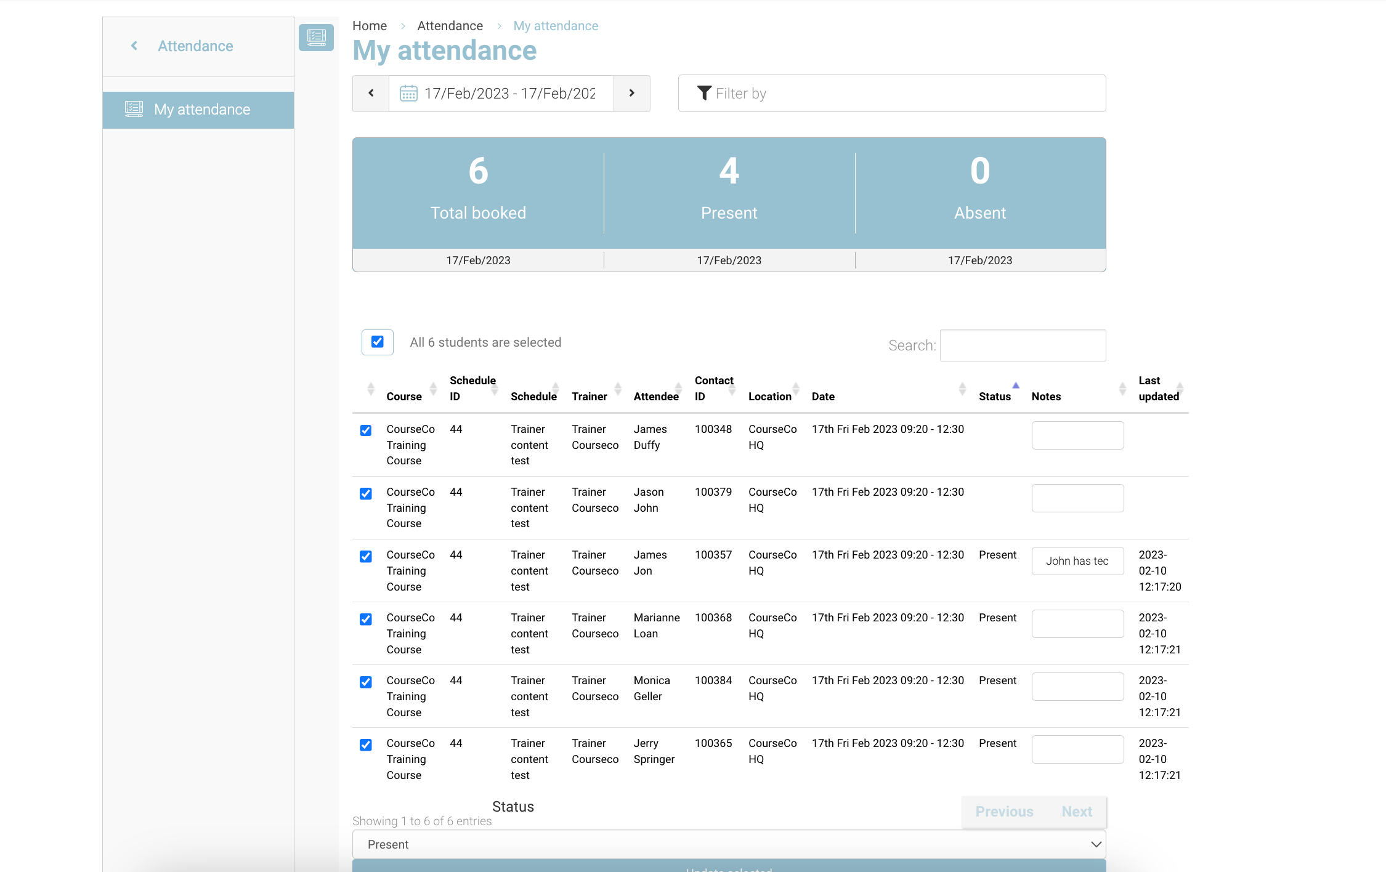
Task: Uncheck Jerry Springer's row checkbox
Action: [x=366, y=745]
